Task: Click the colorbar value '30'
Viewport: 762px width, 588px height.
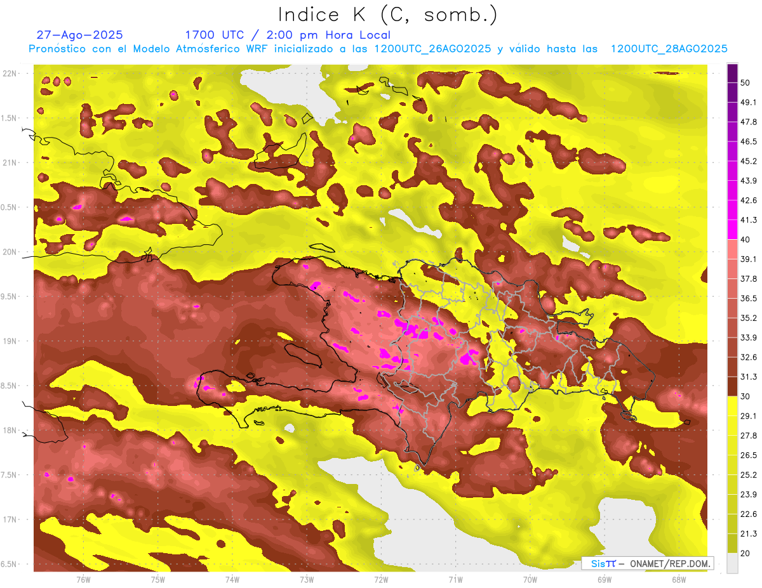Action: coord(745,396)
